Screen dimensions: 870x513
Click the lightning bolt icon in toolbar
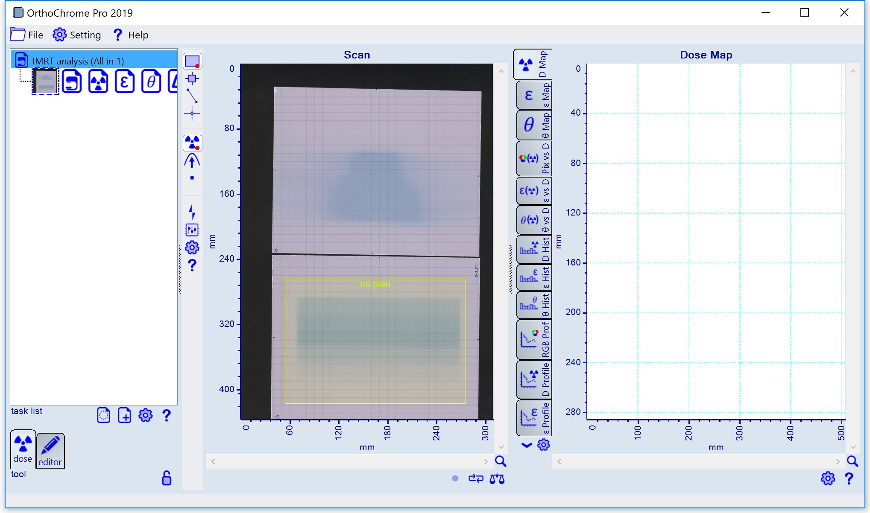[192, 212]
